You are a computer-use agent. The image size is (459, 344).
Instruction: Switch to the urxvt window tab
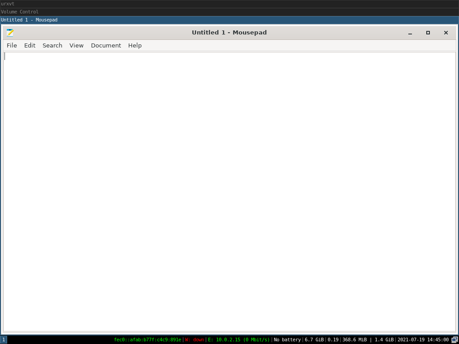coord(229,4)
